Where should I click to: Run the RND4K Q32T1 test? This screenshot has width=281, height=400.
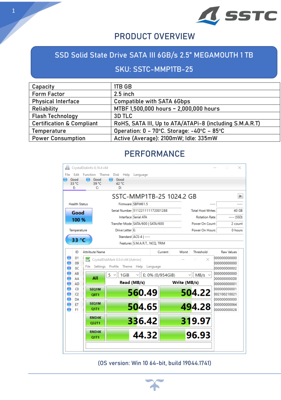[x=95, y=320]
